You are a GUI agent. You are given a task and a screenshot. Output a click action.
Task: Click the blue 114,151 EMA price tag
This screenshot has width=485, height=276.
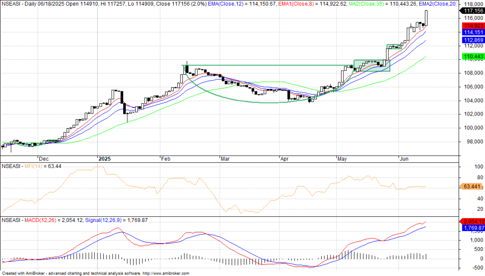[472, 32]
